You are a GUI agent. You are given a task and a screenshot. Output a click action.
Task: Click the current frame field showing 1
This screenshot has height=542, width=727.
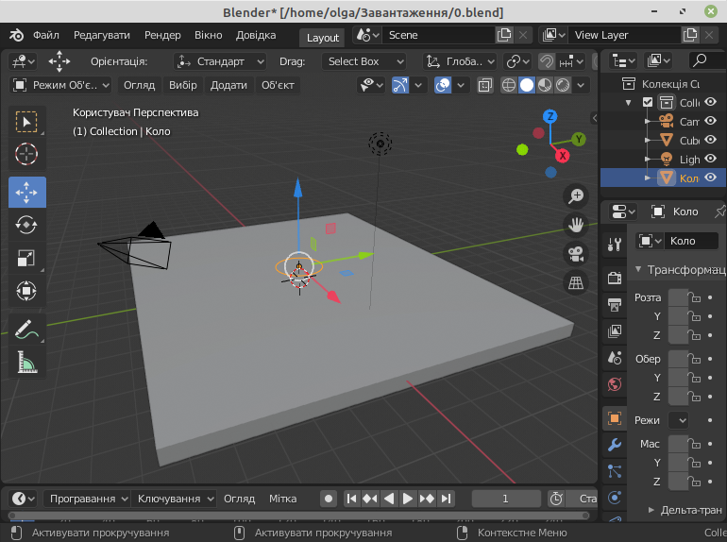click(x=506, y=499)
